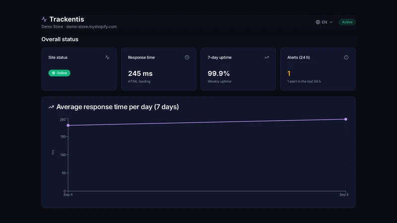
Task: Click the HTML loading caption
Action: coord(139,81)
